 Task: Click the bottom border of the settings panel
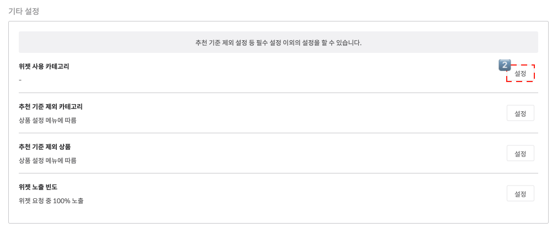pos(278,223)
